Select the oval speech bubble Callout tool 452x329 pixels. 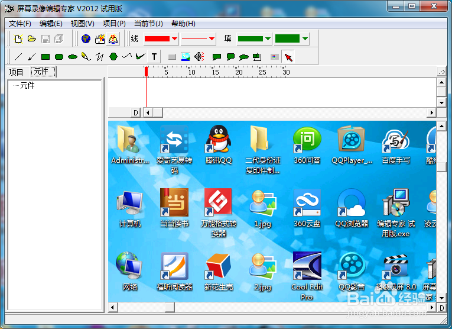pos(244,57)
